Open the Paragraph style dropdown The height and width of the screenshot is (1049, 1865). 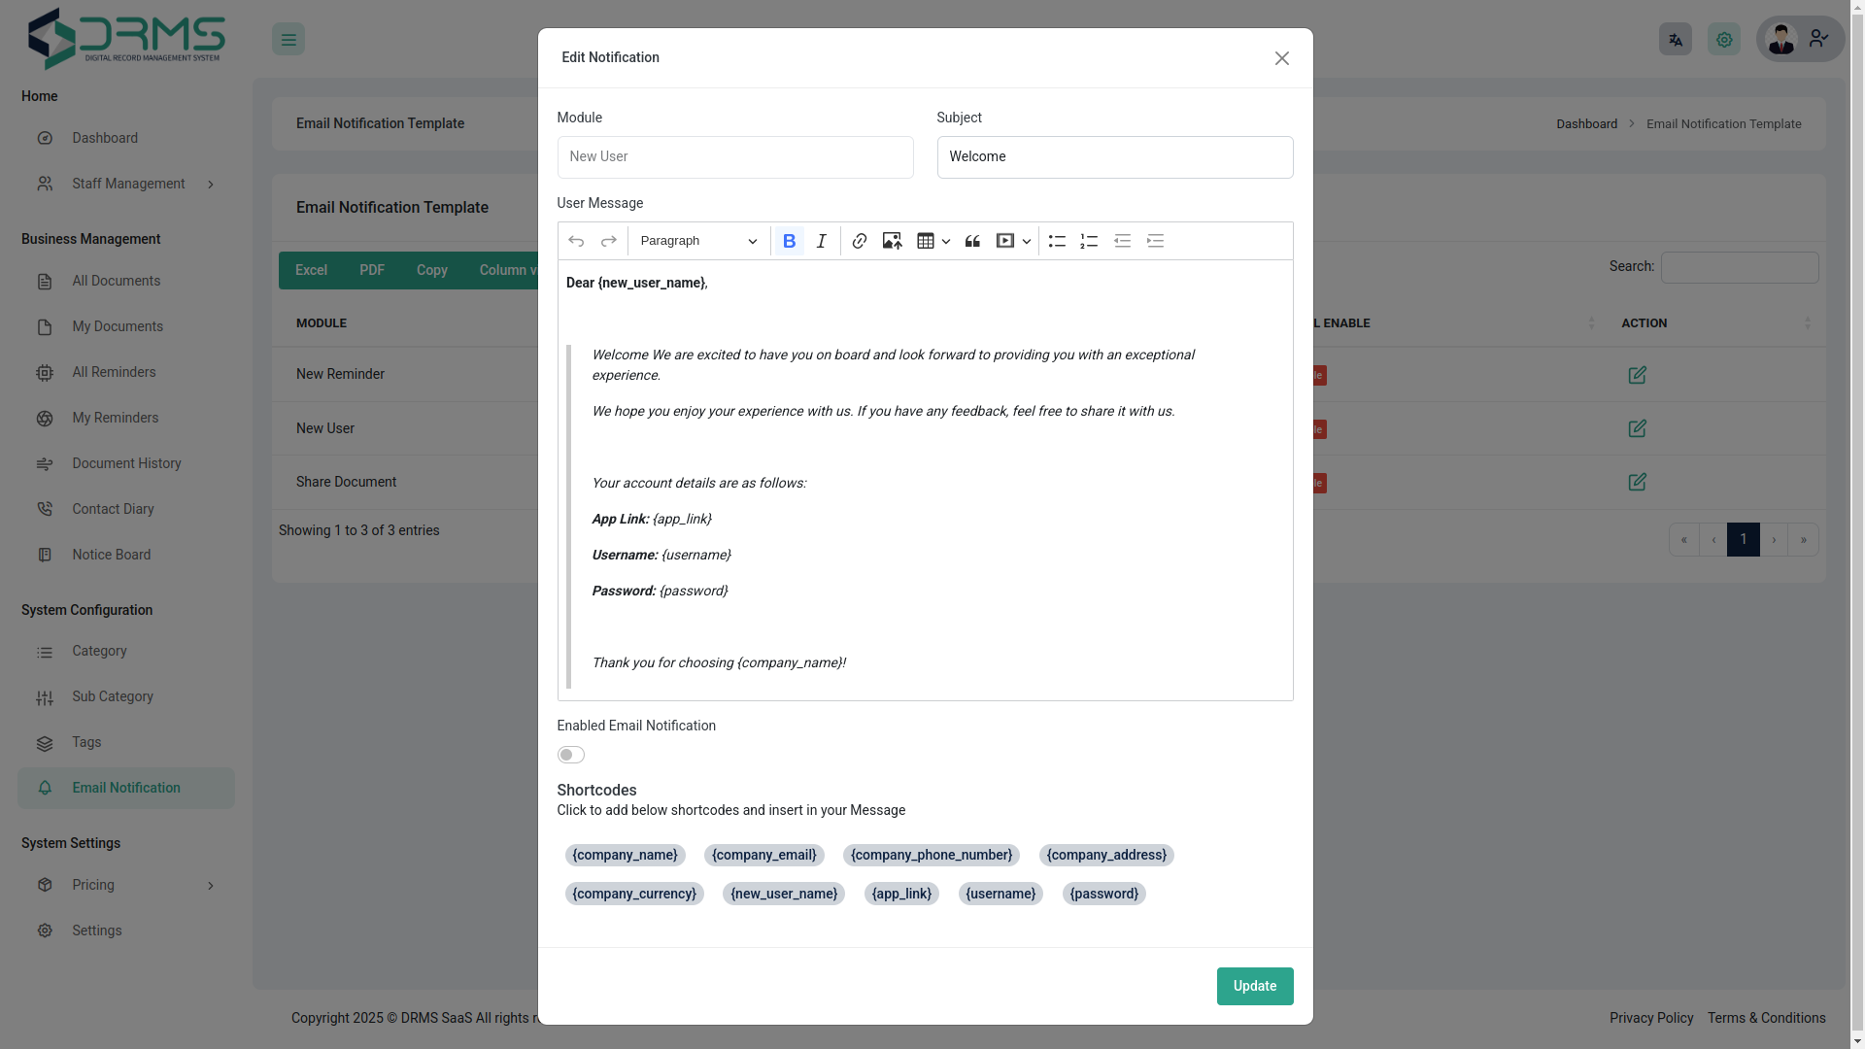pos(697,241)
